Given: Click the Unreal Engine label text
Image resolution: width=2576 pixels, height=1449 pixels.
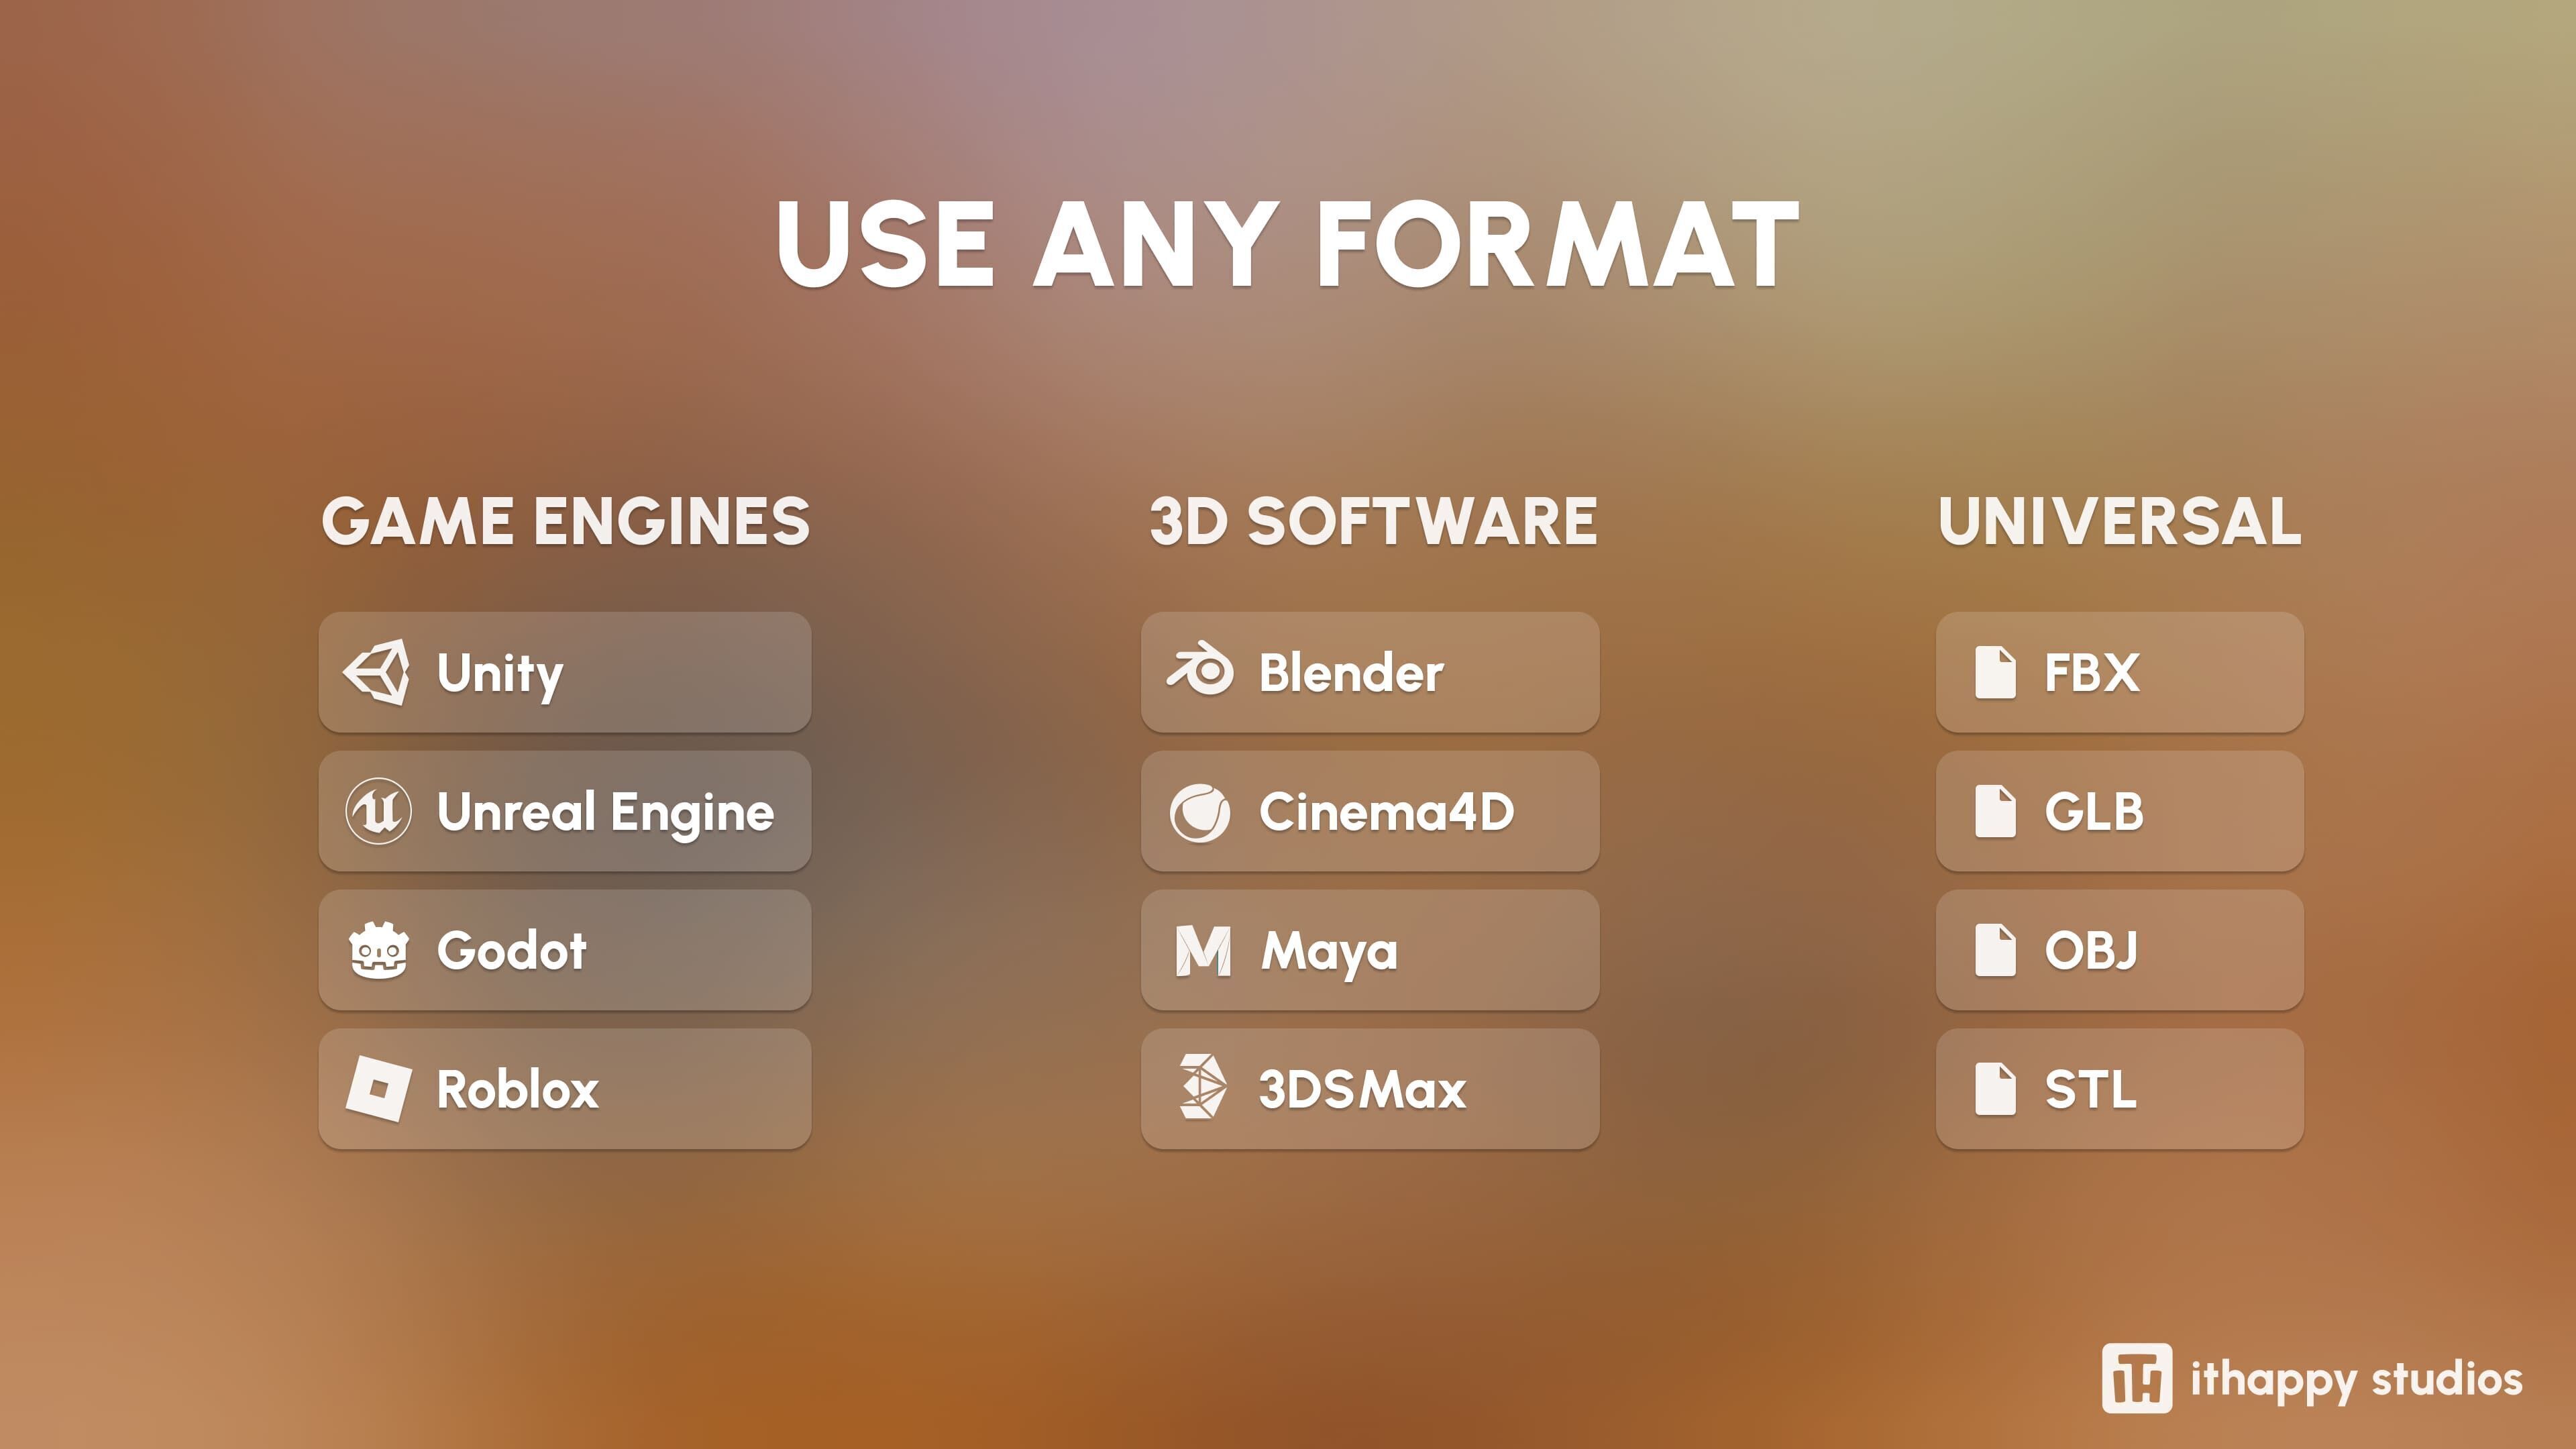Looking at the screenshot, I should coord(605,812).
